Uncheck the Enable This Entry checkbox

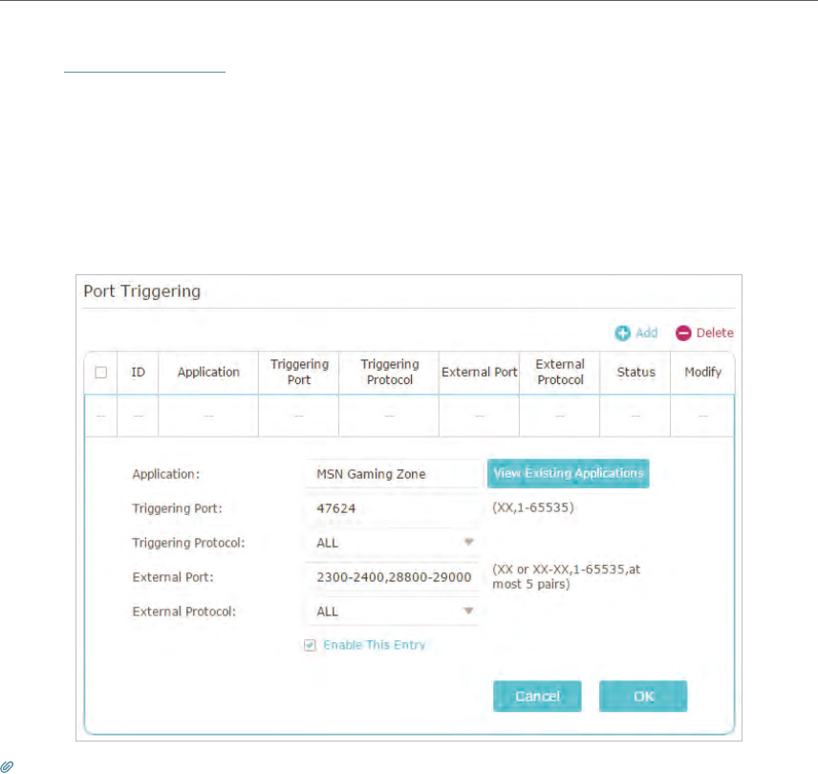pos(310,645)
